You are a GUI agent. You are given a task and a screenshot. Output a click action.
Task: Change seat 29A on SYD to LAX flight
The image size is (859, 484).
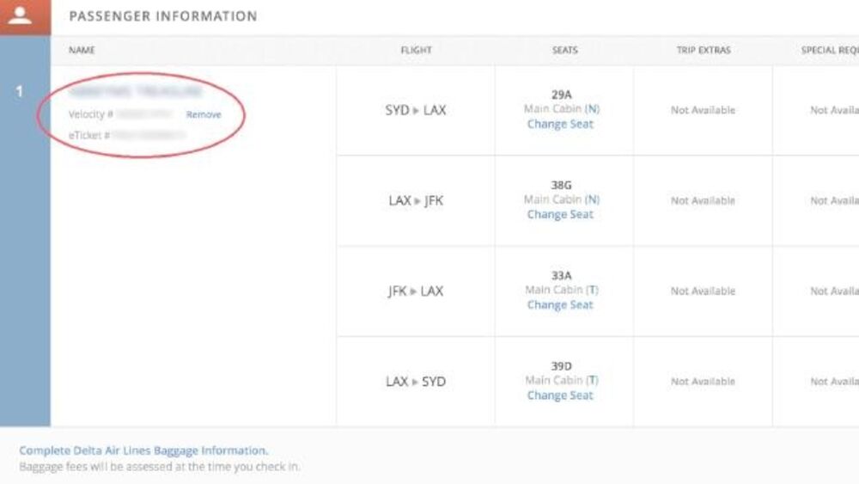[x=560, y=124]
